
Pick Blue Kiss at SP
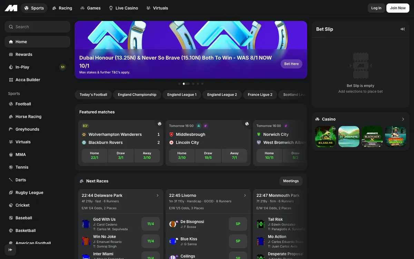(238, 241)
